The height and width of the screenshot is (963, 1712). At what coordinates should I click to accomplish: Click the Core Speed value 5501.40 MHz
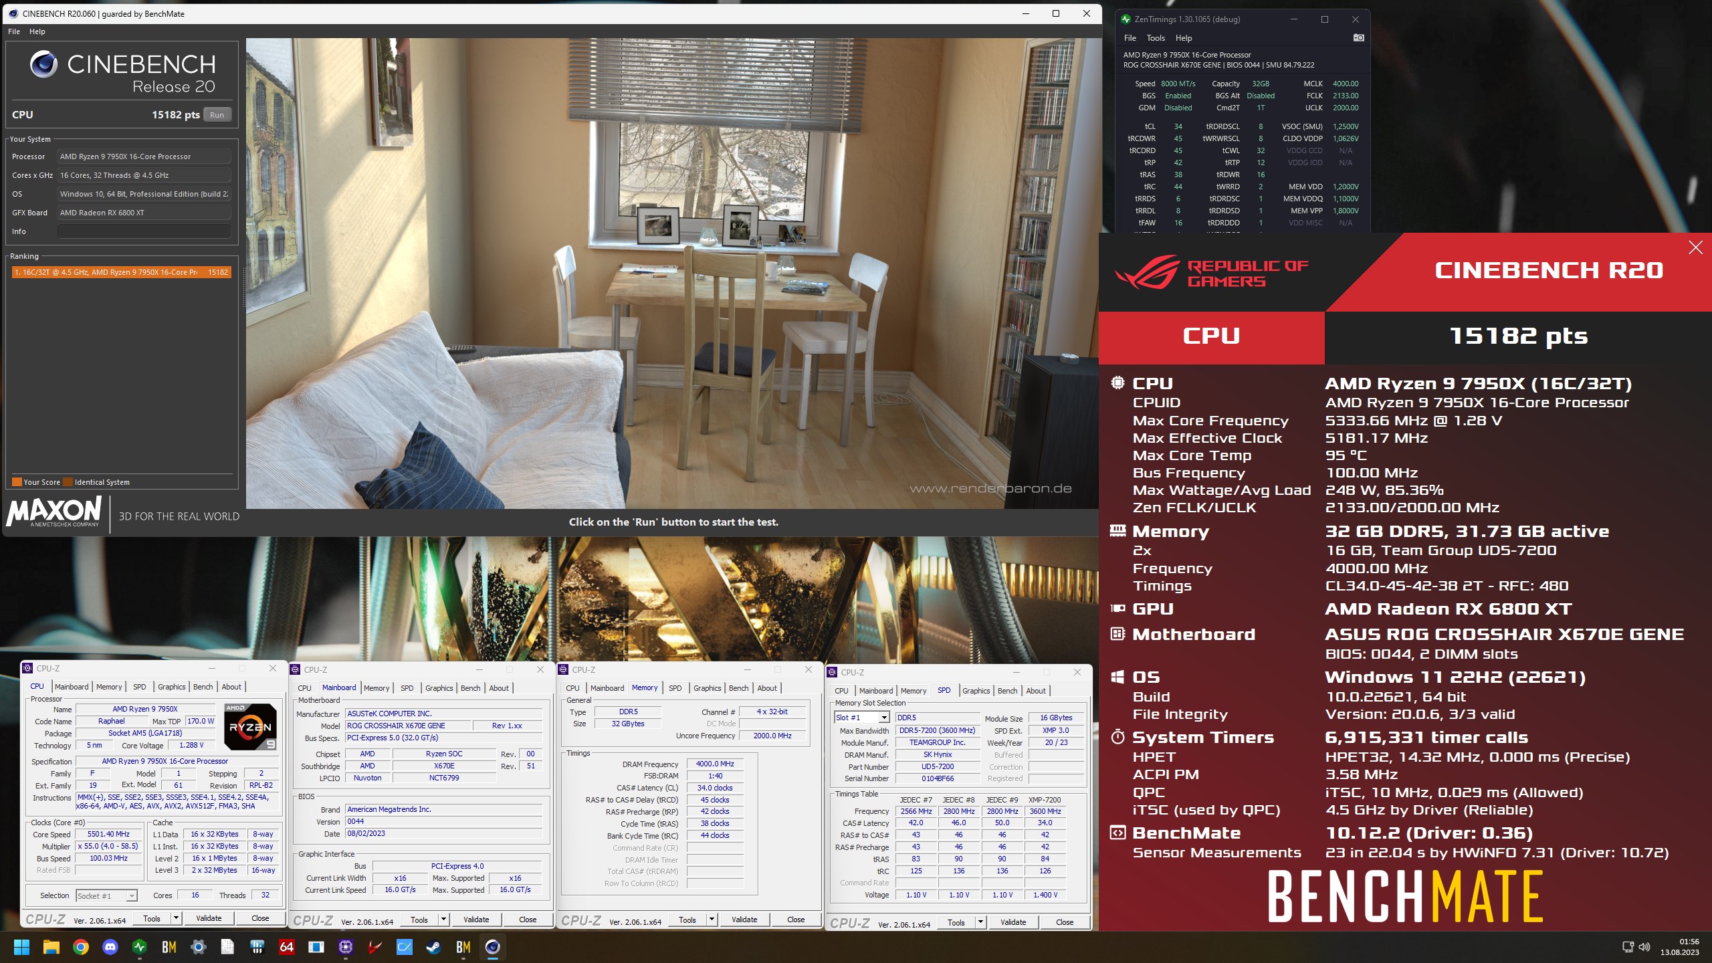coord(109,834)
